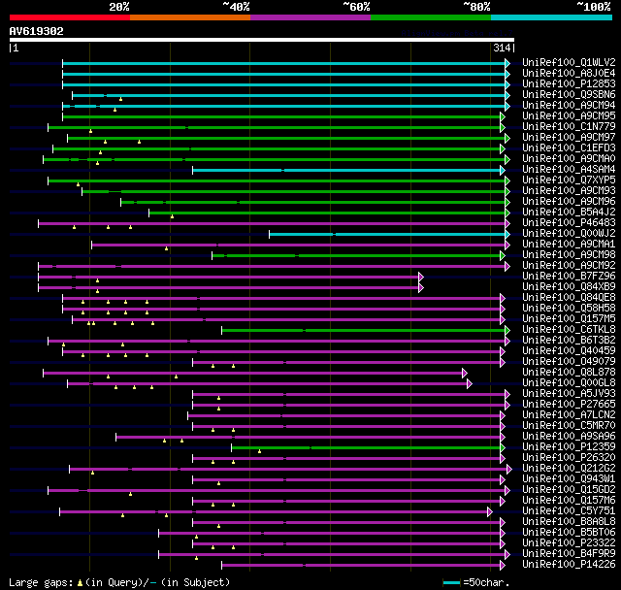
Task: Click the UniRef100_A9CMA1 label
Action: pos(569,245)
